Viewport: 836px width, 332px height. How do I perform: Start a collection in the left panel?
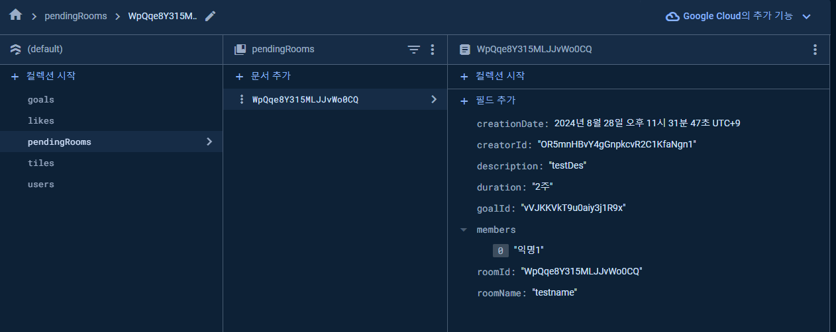[x=51, y=76]
